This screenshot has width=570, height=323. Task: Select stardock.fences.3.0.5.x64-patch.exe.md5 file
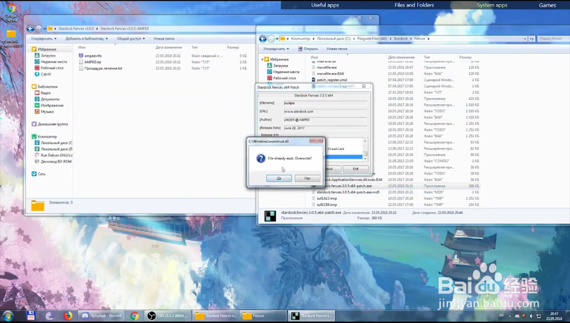point(348,192)
